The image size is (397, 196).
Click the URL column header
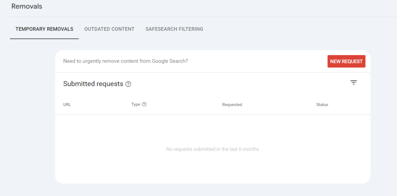(x=67, y=105)
